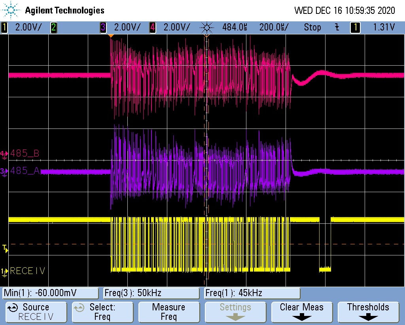Screen dimensions: 405x325
Task: Select channel 1 indicator in header
Action: point(4,27)
